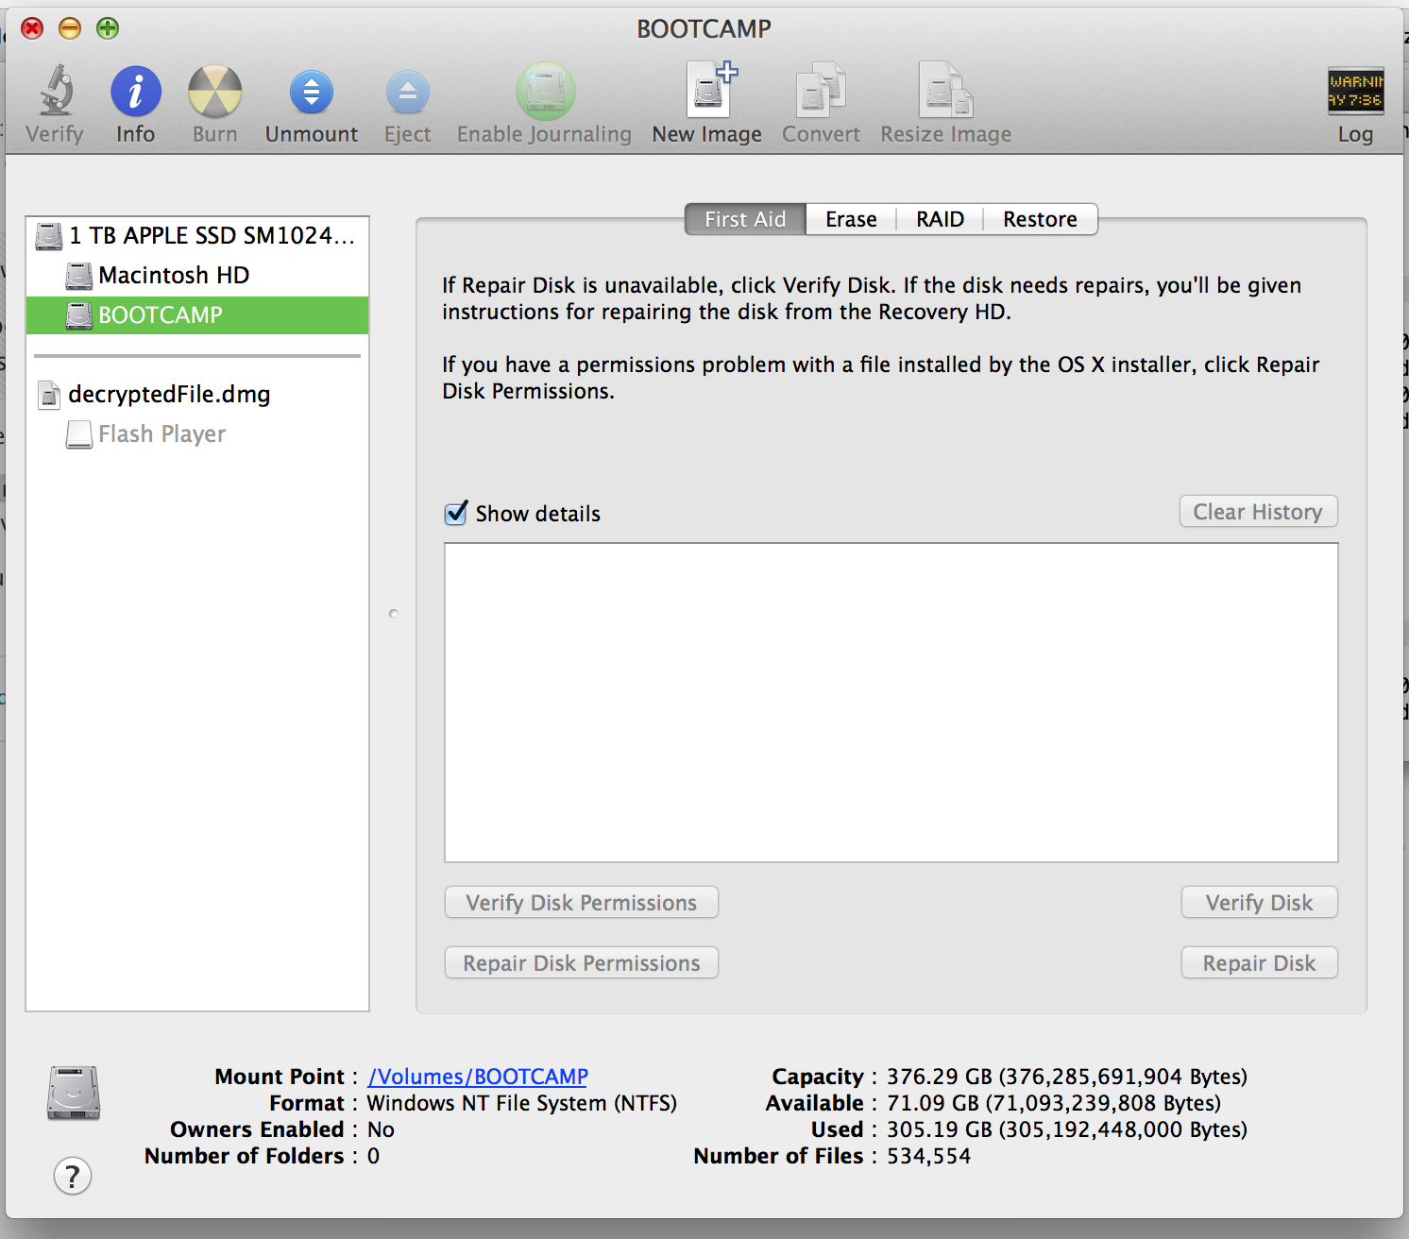Click the Format value Windows NT File System
This screenshot has width=1409, height=1239.
(521, 1103)
